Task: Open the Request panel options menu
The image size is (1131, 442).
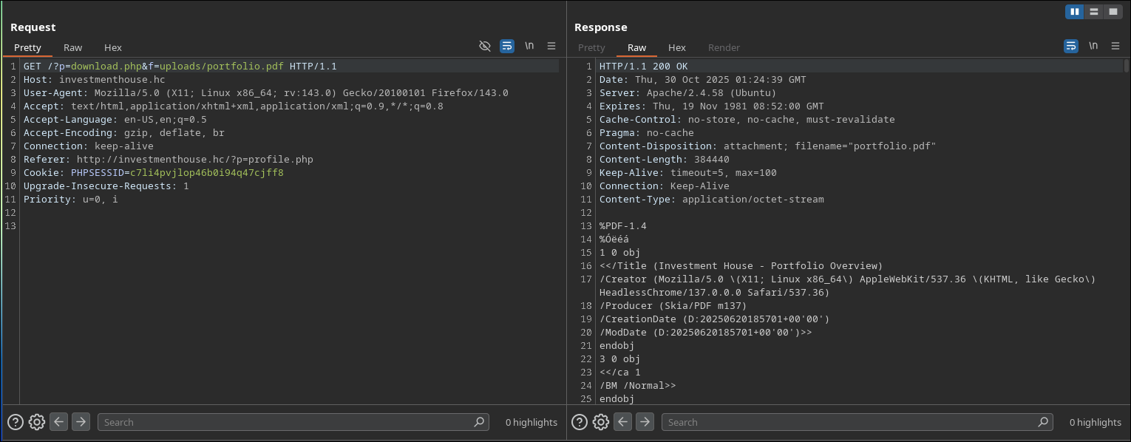Action: point(551,46)
